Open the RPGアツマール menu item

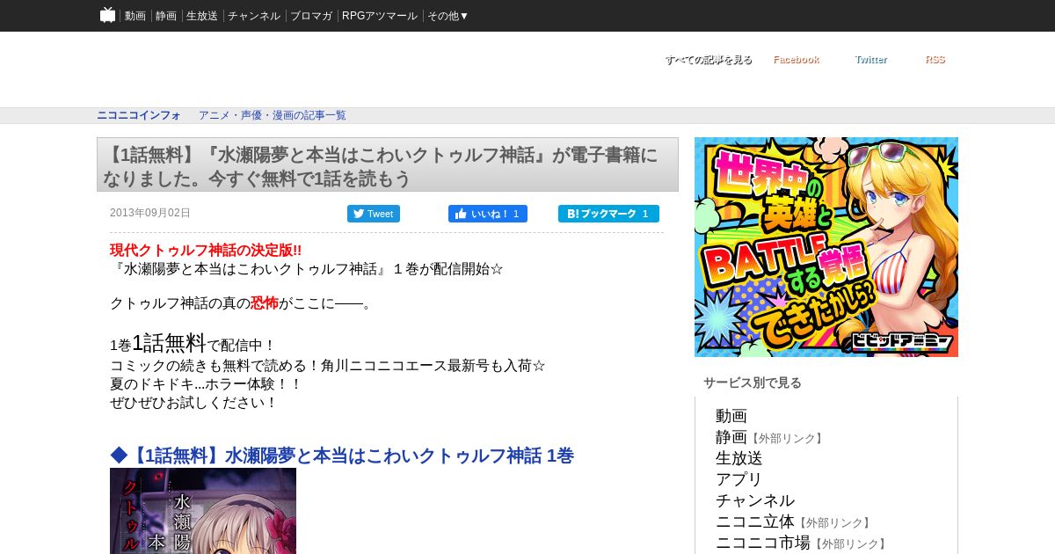380,16
